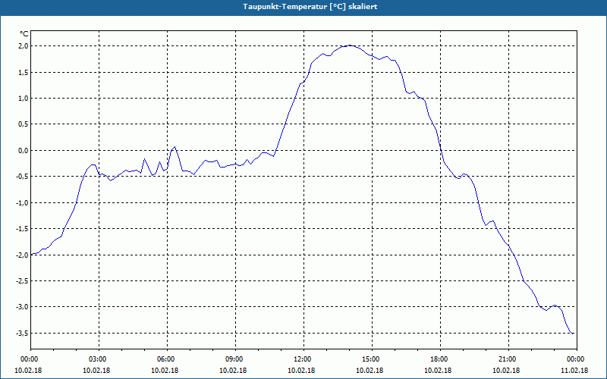Click the "09:00" time axis label
This screenshot has width=607, height=379.
[x=233, y=359]
